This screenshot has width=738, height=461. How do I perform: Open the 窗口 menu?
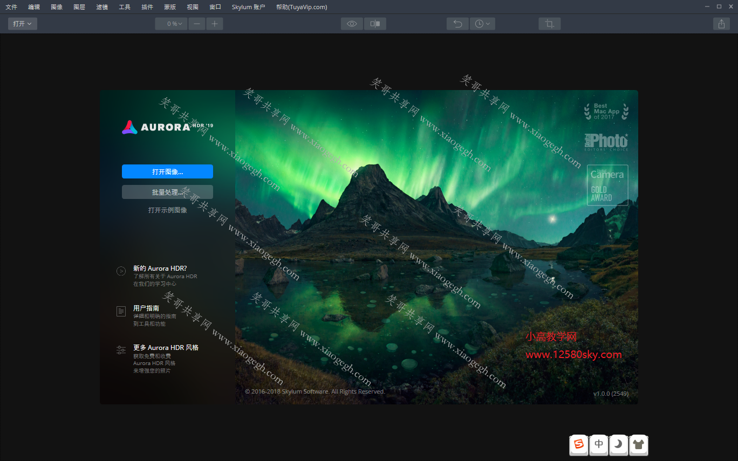point(215,7)
